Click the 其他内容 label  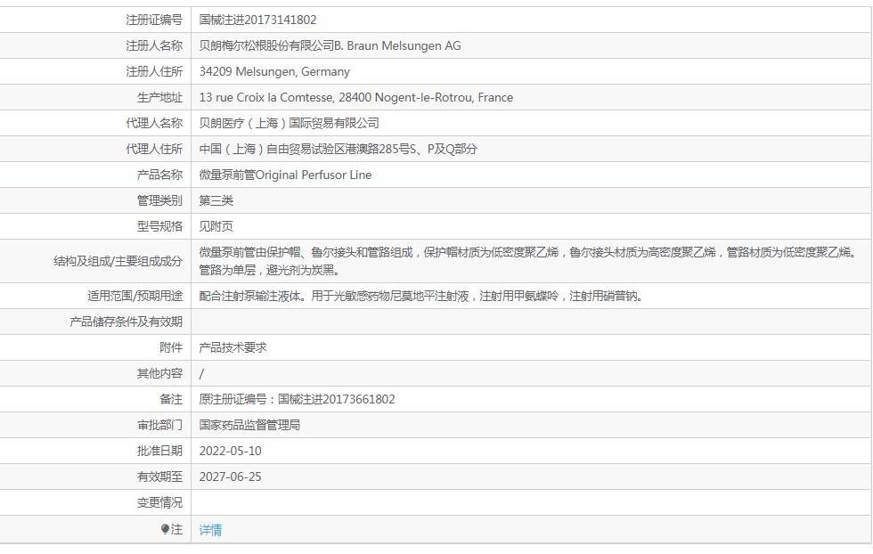tap(159, 373)
